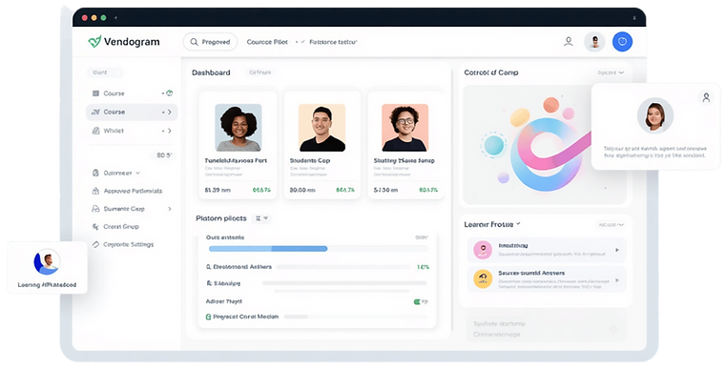Expand the Whillet sidebar chevron
Image resolution: width=726 pixels, height=370 pixels.
[x=170, y=131]
